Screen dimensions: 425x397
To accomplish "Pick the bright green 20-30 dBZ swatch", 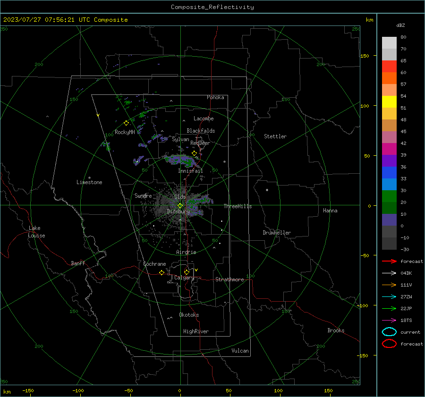I will [389, 196].
